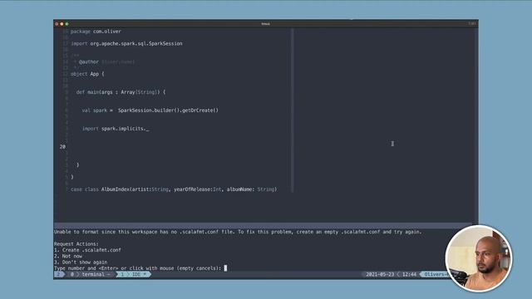Close the tmux terminal window

pos(57,24)
